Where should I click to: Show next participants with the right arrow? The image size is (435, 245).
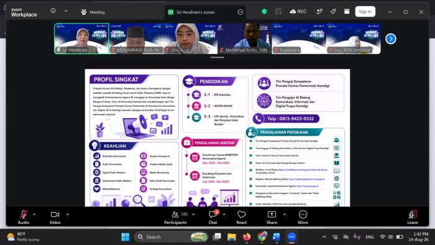[391, 39]
